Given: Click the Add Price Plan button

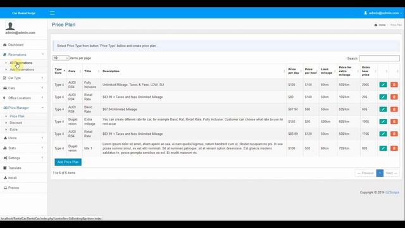Looking at the screenshot, I should [68, 162].
